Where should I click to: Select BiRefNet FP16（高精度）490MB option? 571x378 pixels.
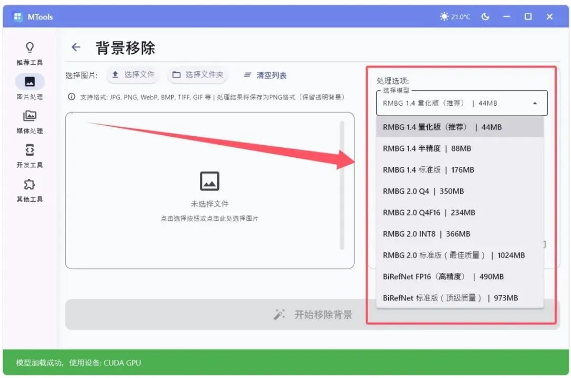click(x=460, y=277)
